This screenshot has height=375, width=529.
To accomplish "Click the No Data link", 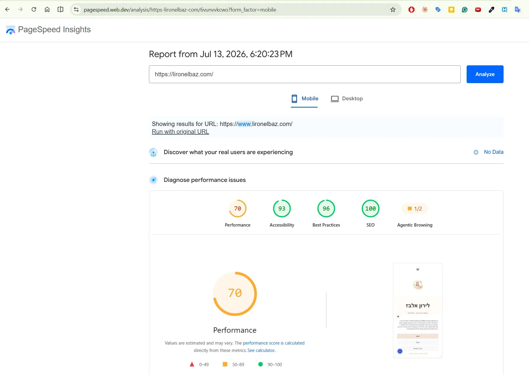I will coord(494,152).
